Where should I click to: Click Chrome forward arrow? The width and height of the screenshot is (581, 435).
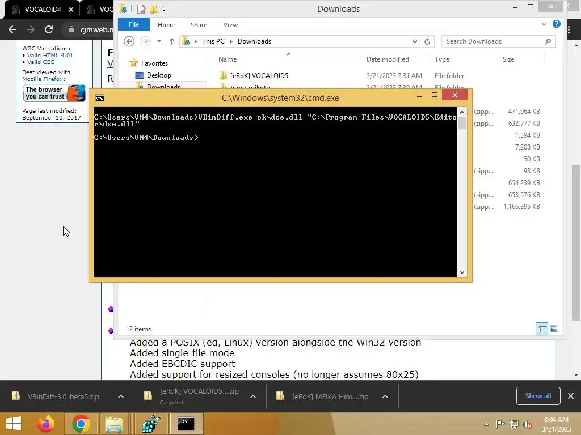click(x=31, y=29)
